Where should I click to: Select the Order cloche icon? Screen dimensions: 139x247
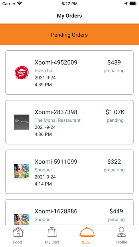point(87,232)
